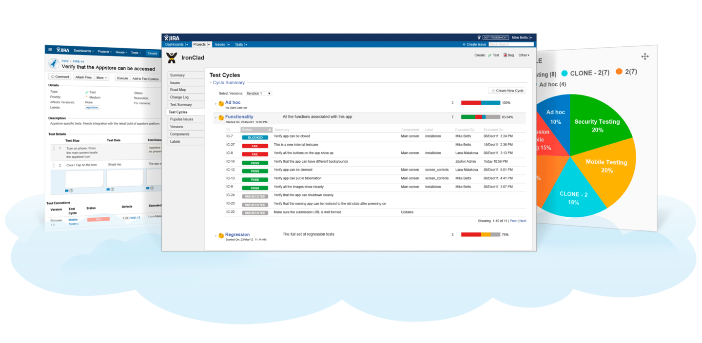The height and width of the screenshot is (343, 702).
Task: Click the move arrows icon on the chart panel
Action: point(645,57)
